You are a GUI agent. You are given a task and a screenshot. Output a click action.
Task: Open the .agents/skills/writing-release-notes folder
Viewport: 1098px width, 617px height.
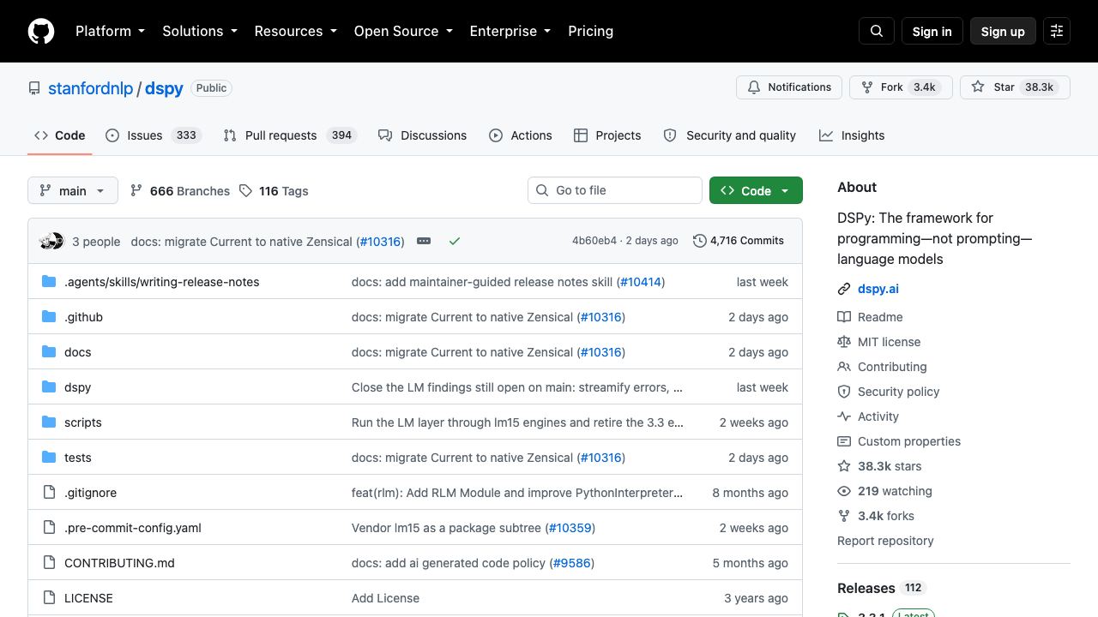(162, 282)
